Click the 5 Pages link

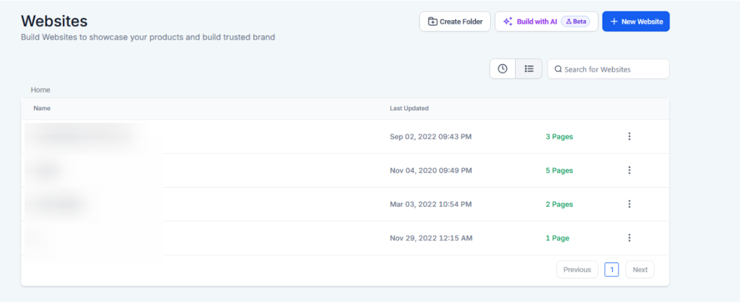point(559,171)
